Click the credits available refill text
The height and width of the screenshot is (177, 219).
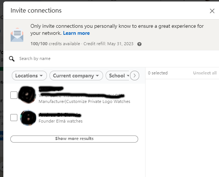82,44
